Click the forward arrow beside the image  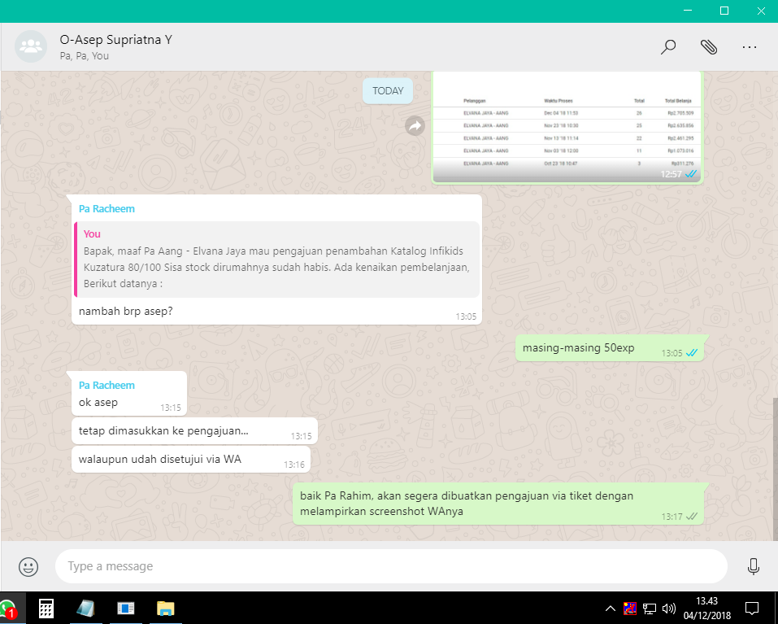(415, 126)
